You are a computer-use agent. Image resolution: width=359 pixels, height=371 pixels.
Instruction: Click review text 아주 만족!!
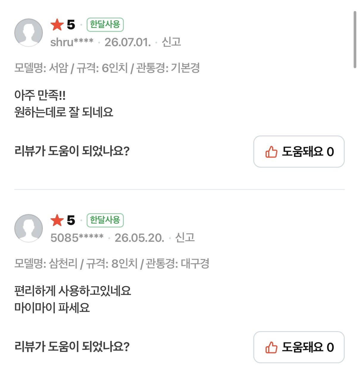click(x=40, y=95)
